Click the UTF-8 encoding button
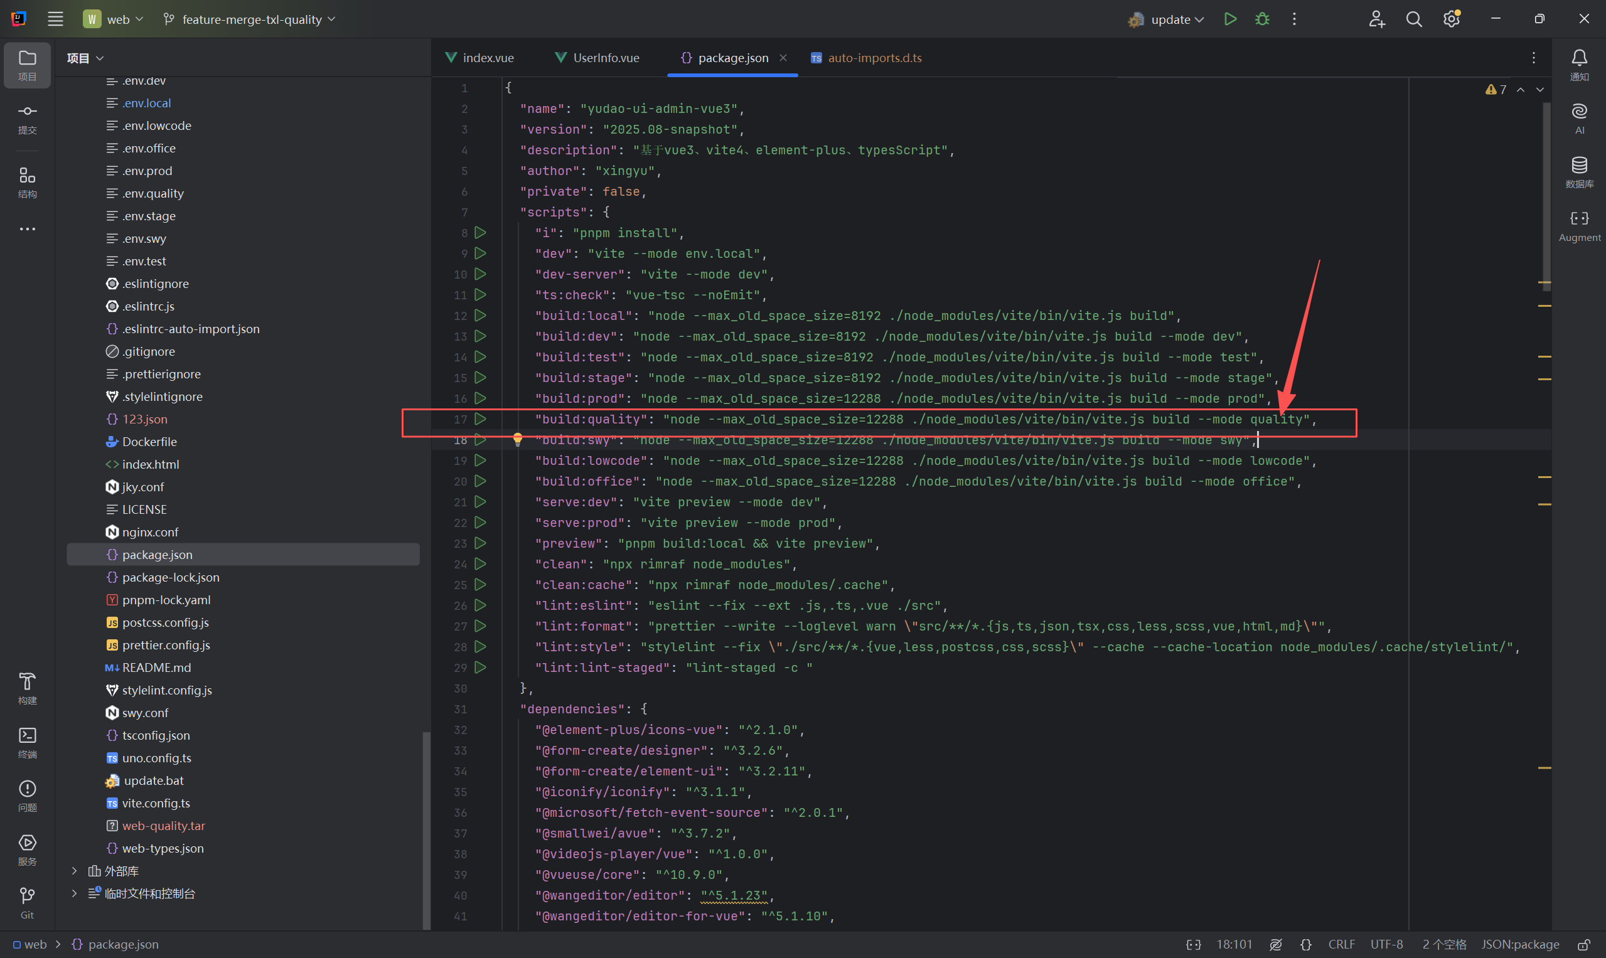 pyautogui.click(x=1386, y=944)
